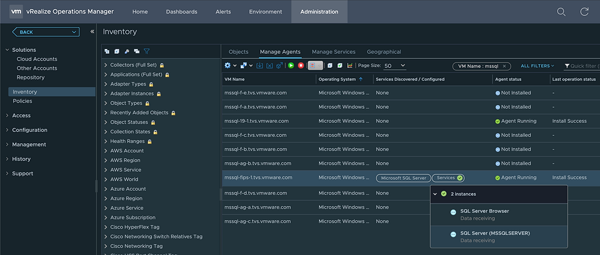Expand the Access section
Screen dimensions: 600x255
point(7,116)
